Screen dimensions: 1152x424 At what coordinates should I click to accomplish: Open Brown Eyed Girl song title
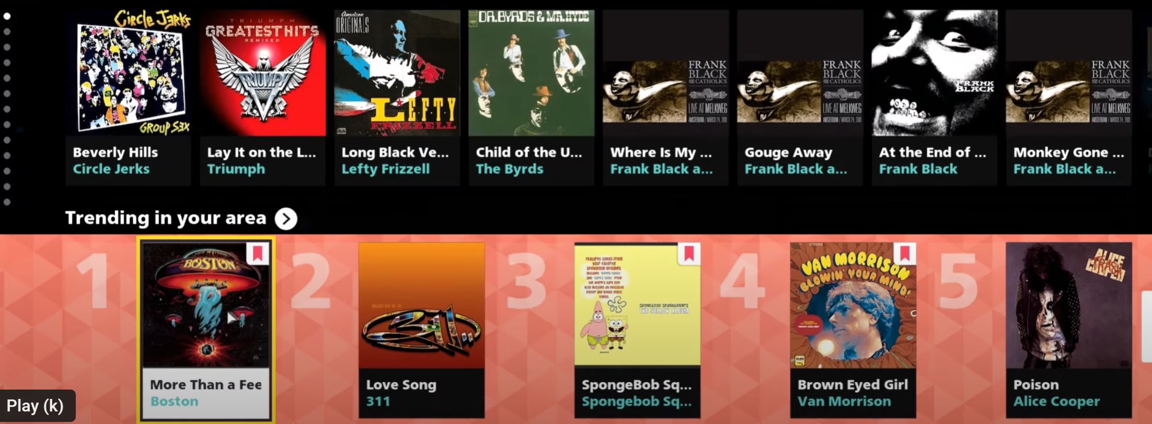tap(853, 385)
